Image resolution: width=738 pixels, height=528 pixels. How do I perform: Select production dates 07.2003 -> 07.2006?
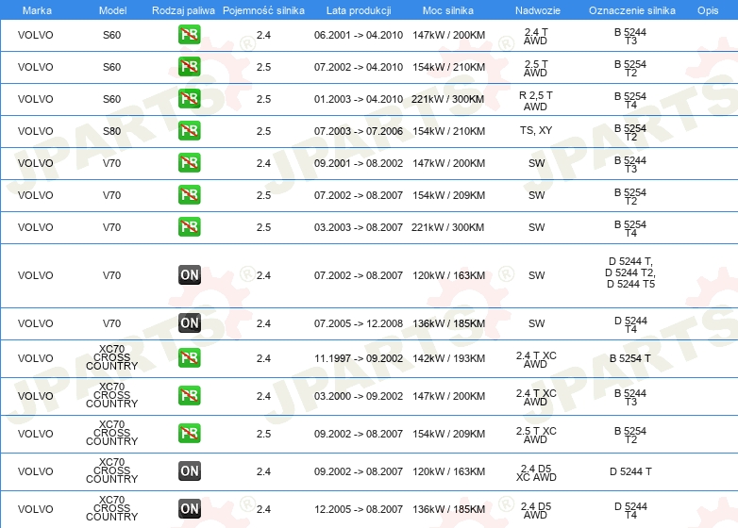(x=359, y=131)
